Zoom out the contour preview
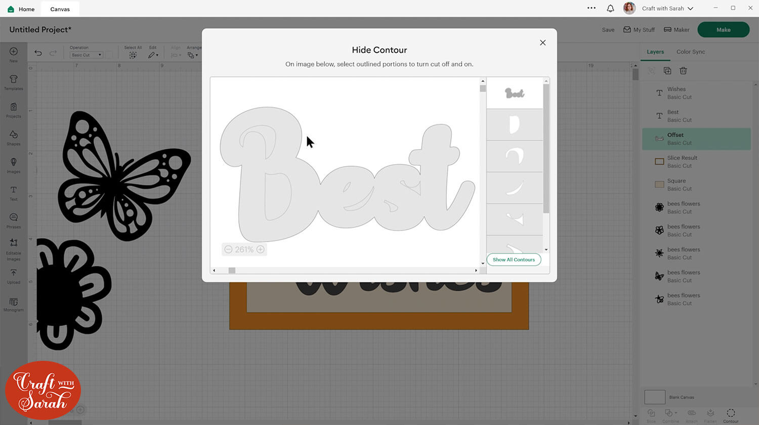The image size is (759, 425). point(228,250)
